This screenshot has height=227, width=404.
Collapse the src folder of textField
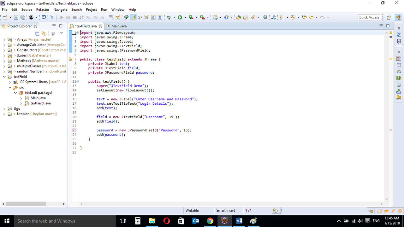[10, 87]
